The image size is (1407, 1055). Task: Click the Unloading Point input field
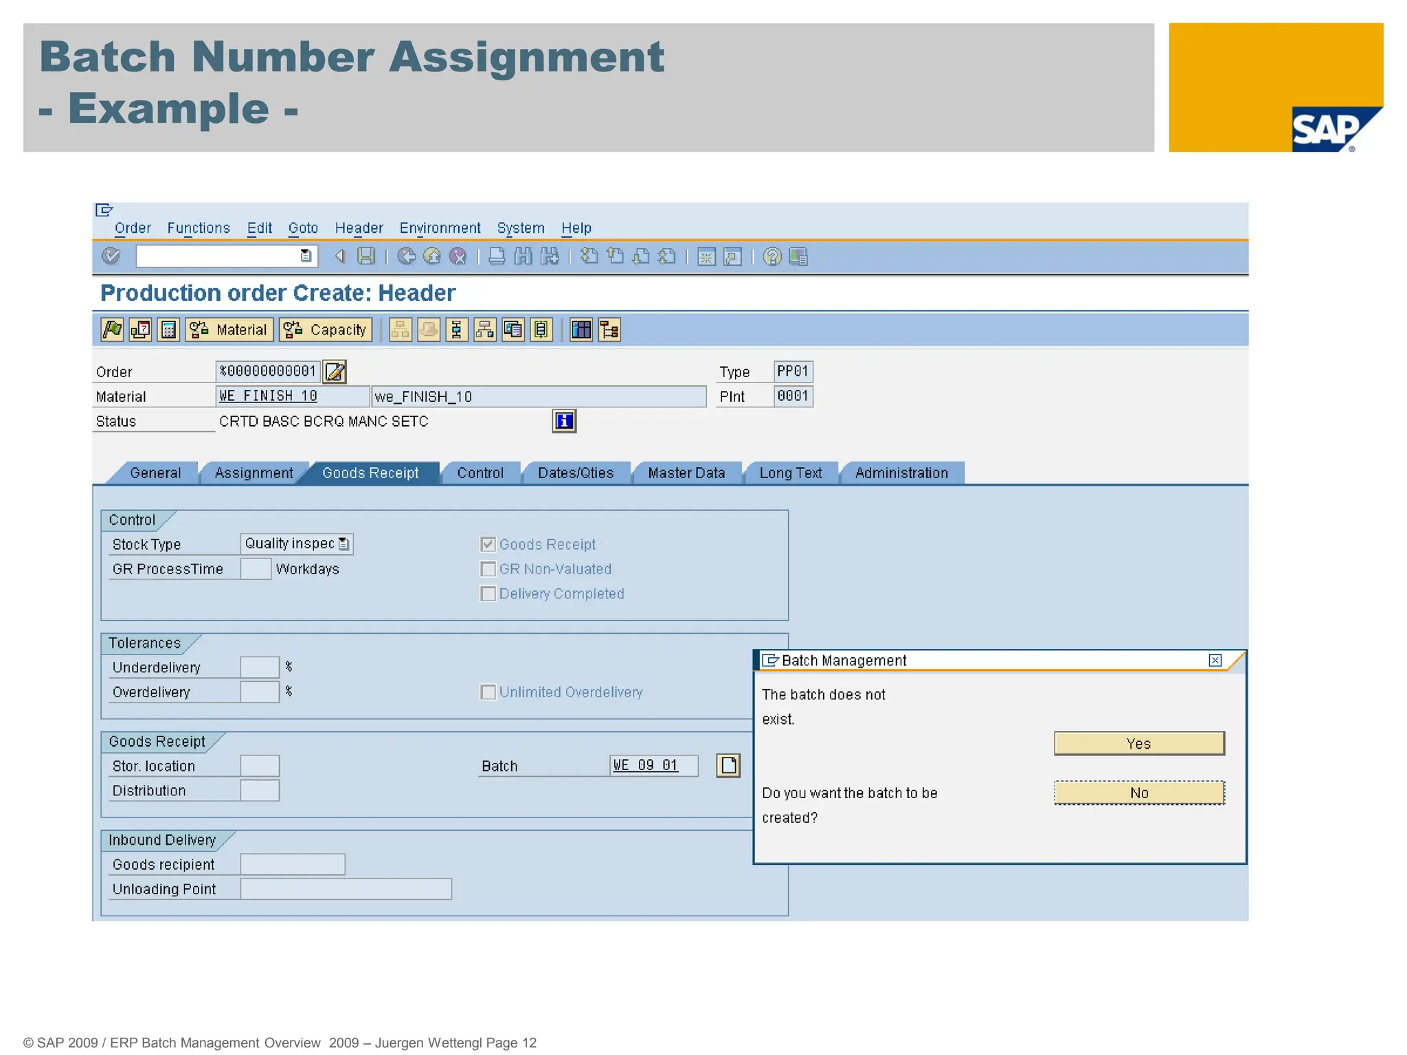pos(346,889)
